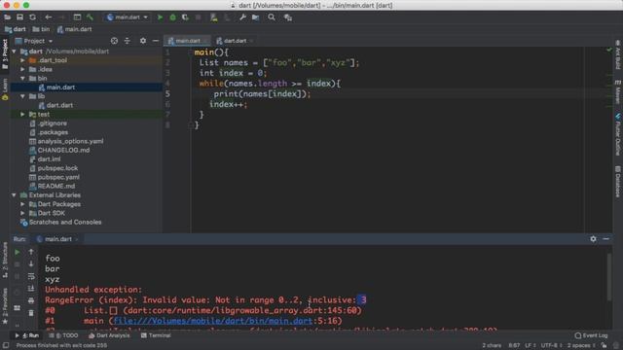Open the Dart Analysis tool window tab

point(109,335)
